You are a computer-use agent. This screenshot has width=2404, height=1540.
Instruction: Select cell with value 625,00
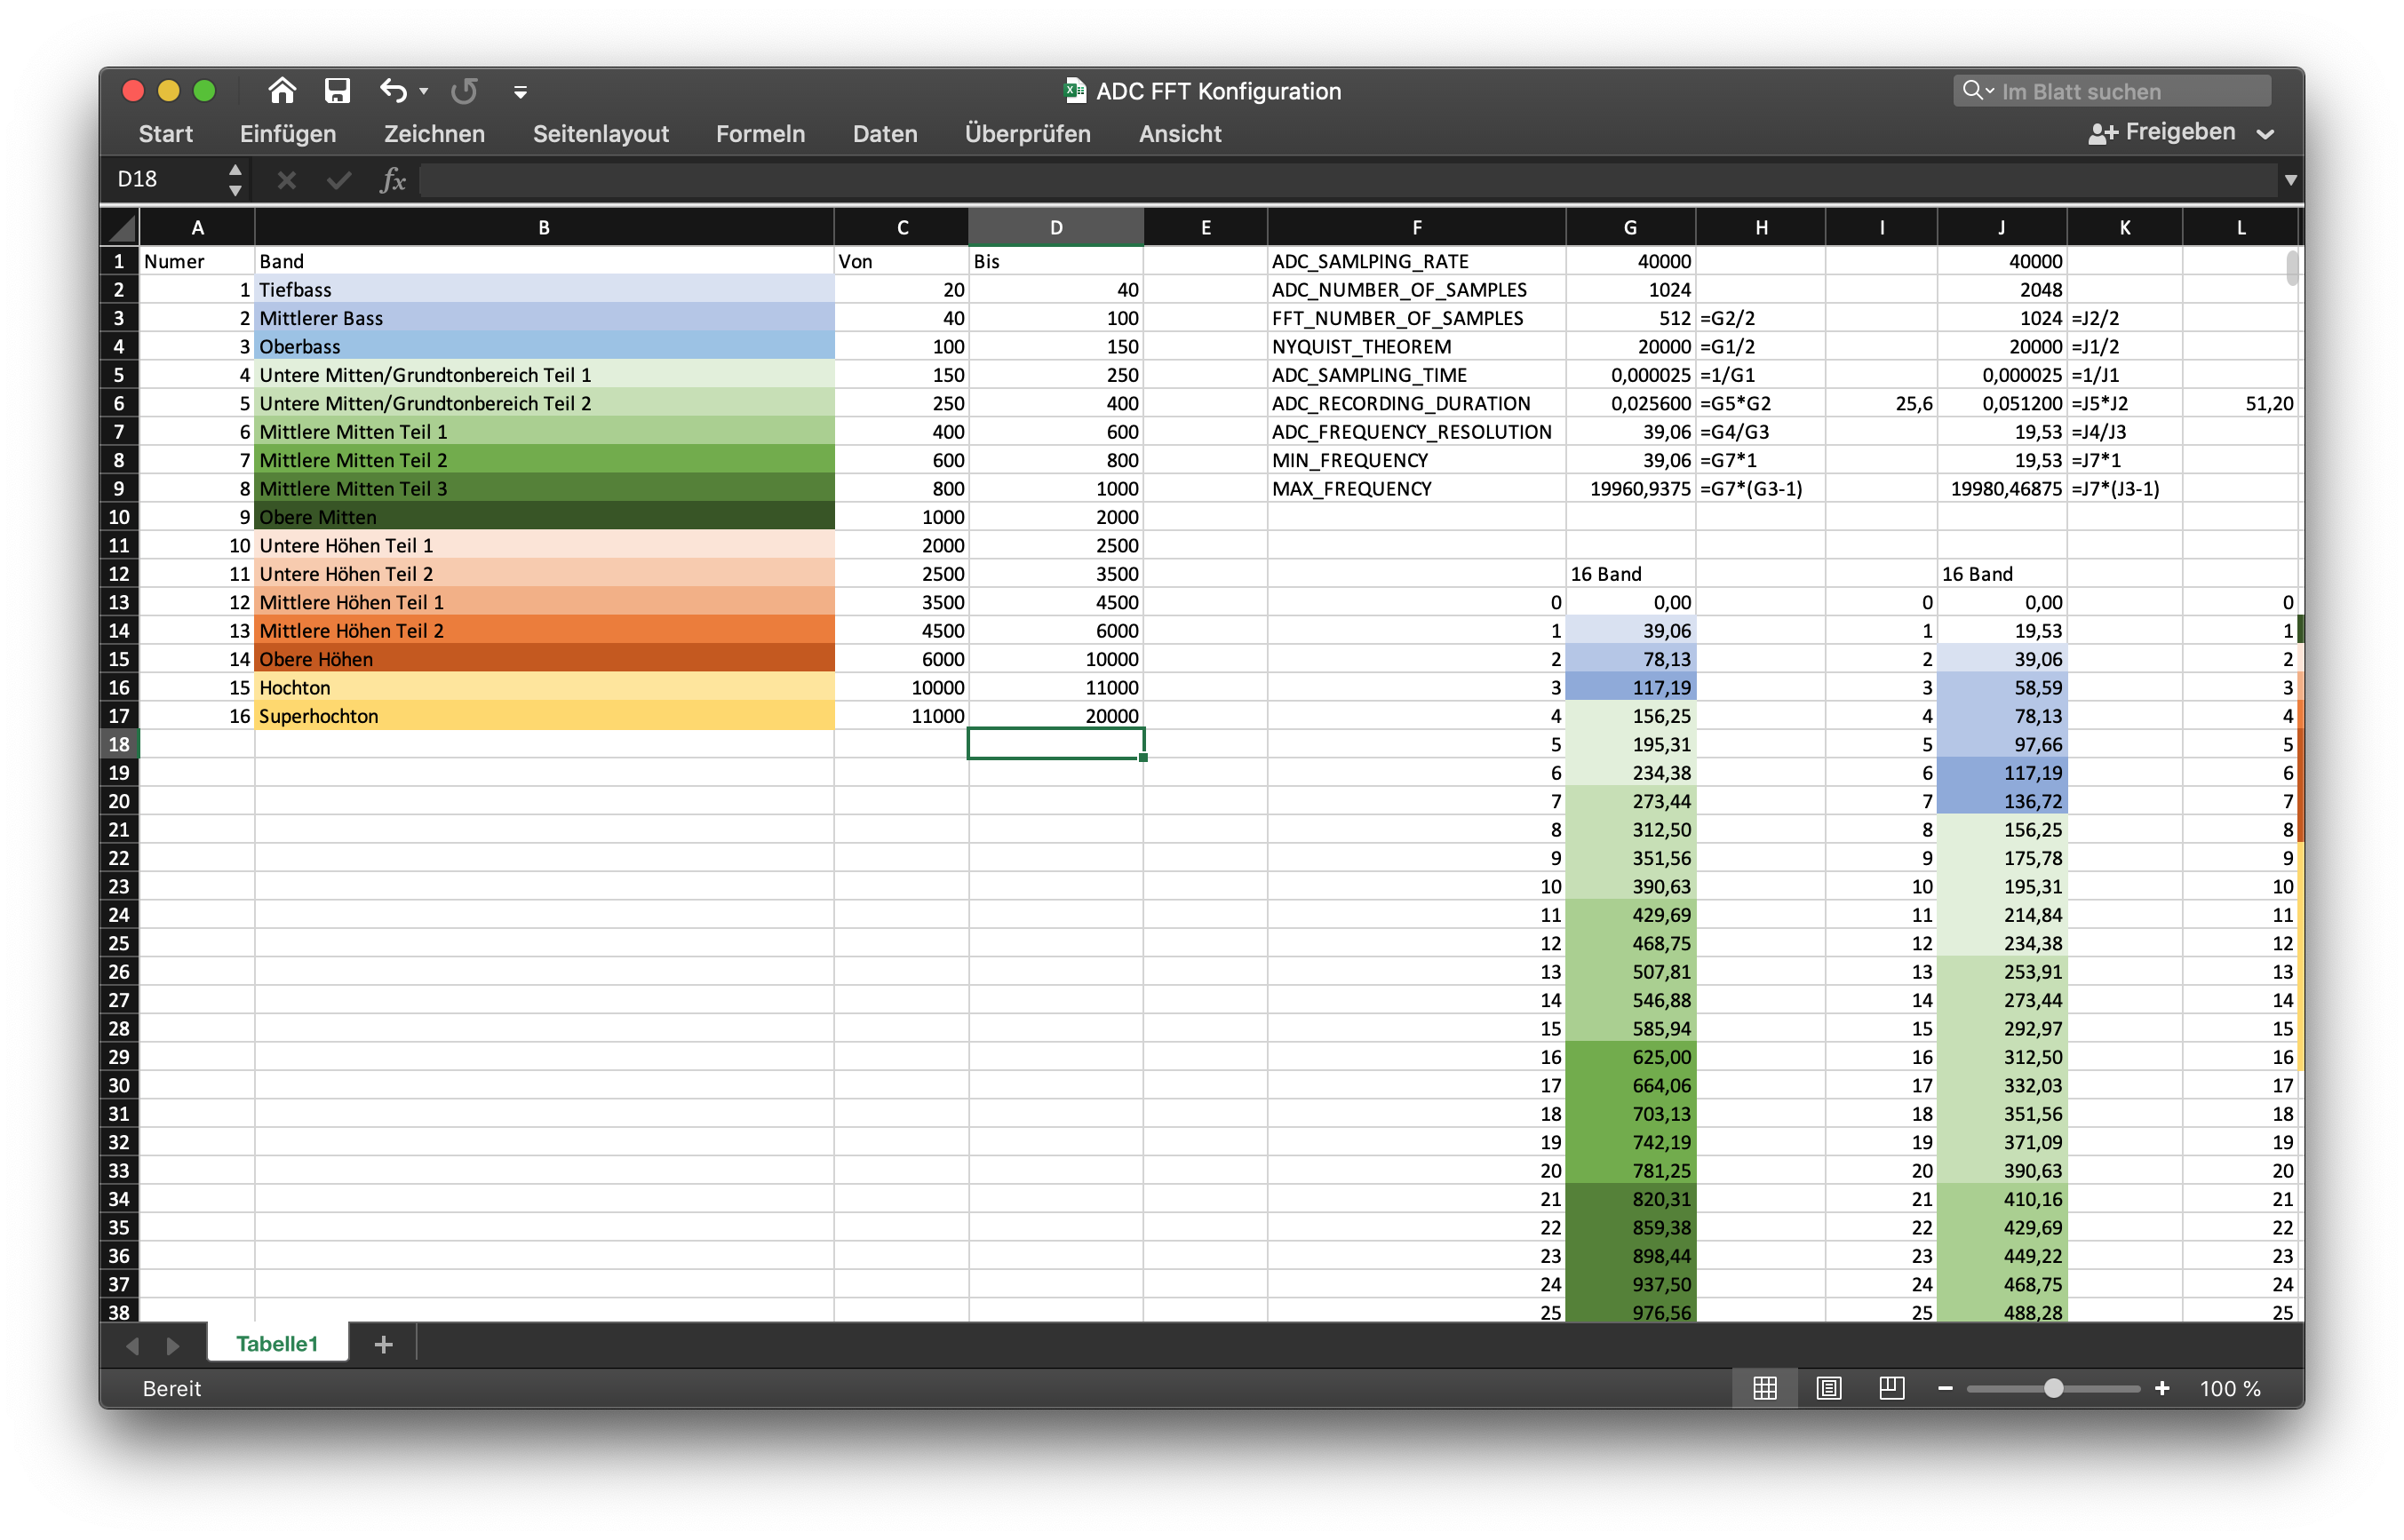point(1630,1057)
